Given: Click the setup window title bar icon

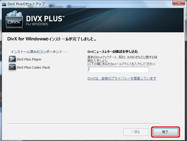Looking at the screenshot, I should tap(4, 4).
